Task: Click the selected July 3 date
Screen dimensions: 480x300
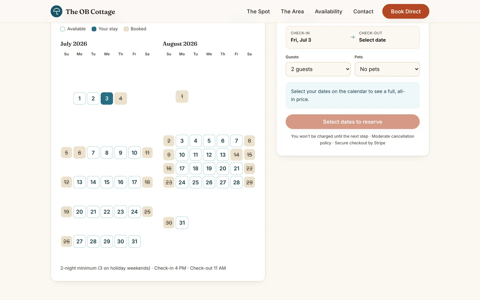Action: [x=107, y=98]
